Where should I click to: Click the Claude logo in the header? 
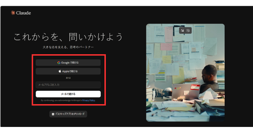[21, 13]
